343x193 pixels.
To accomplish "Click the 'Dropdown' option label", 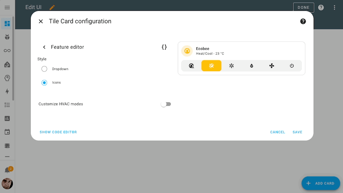I will click(x=60, y=69).
